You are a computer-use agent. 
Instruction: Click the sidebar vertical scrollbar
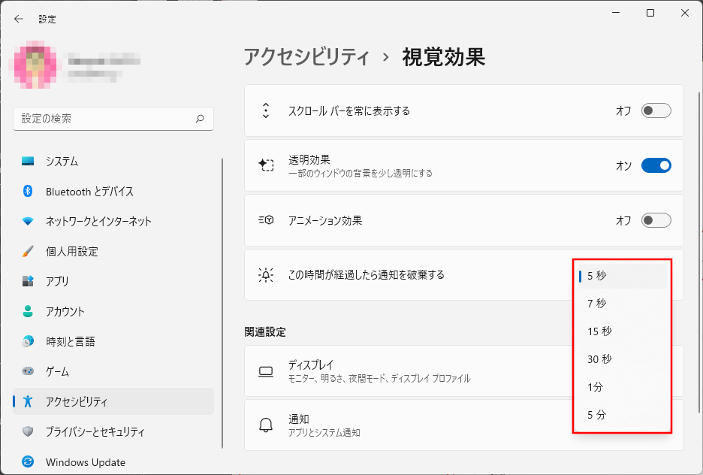222,301
